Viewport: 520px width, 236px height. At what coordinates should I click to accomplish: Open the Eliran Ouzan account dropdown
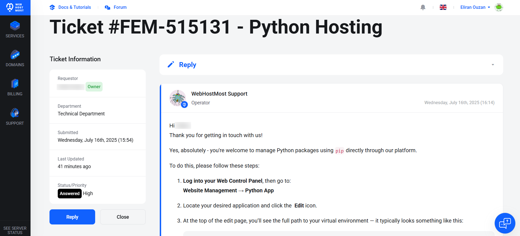[x=475, y=7]
